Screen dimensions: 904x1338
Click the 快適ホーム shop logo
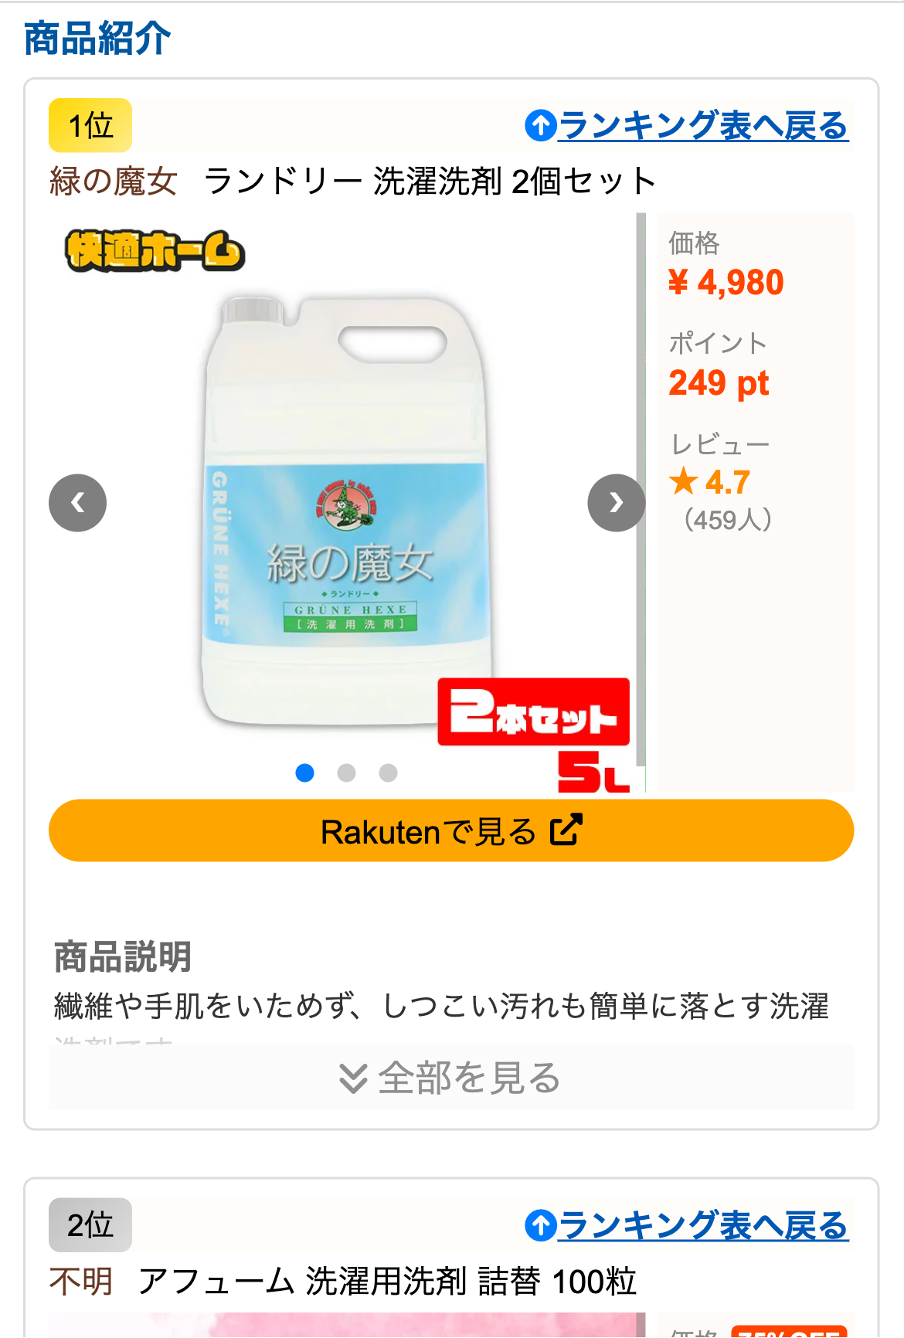coord(155,251)
